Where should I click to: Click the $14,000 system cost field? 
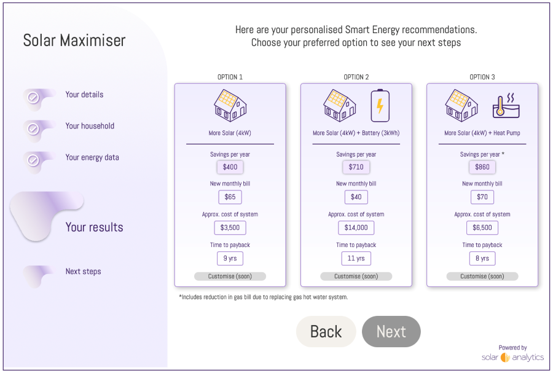(356, 227)
